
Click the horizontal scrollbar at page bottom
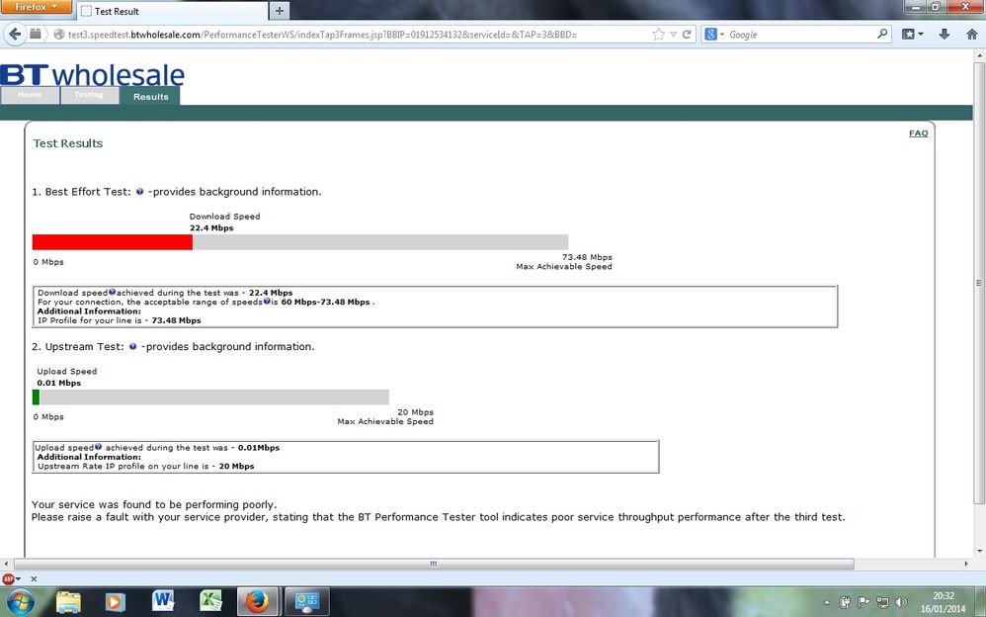[434, 564]
